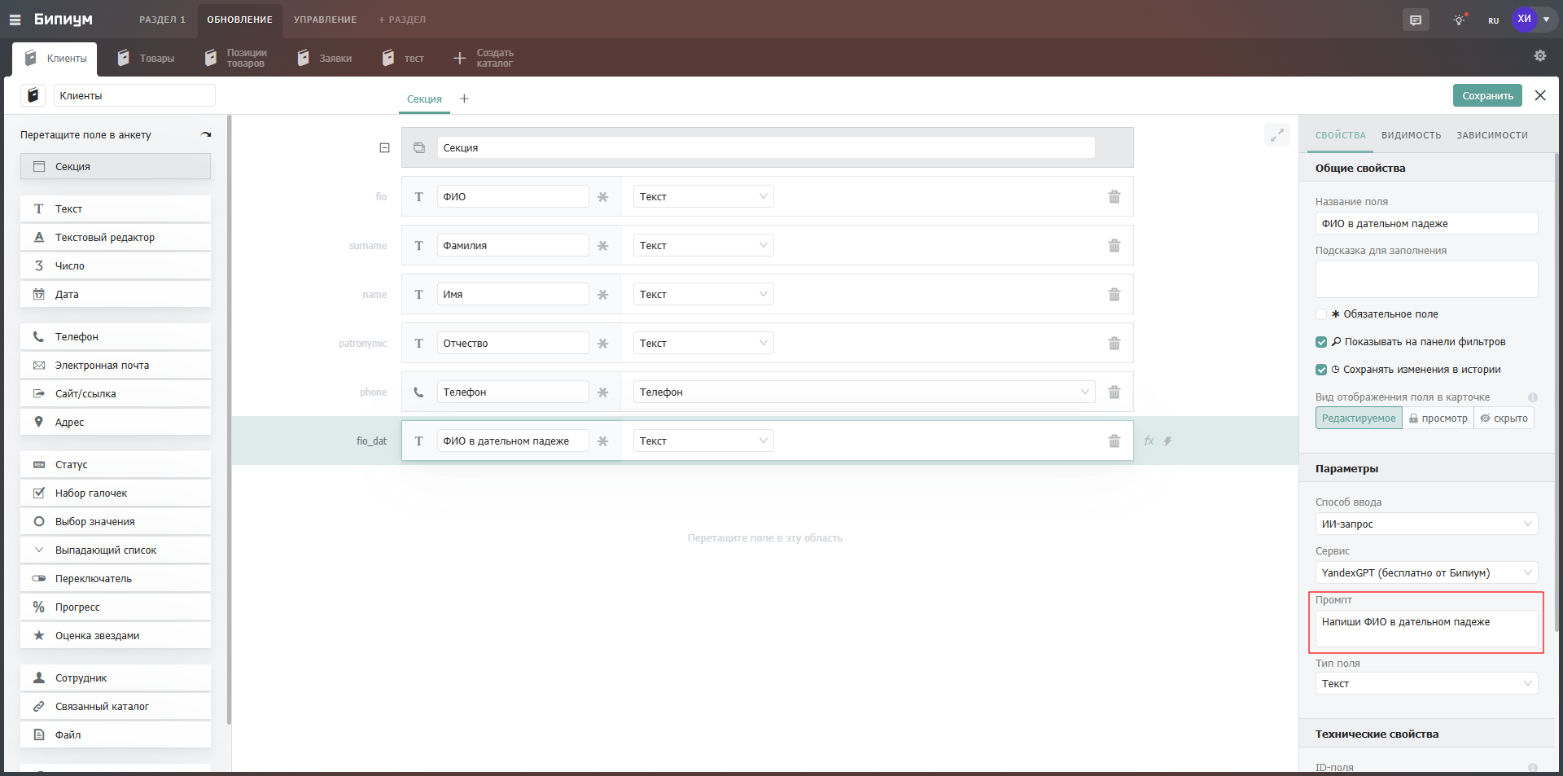The width and height of the screenshot is (1563, 776).
Task: Delete the Телефон field via its trash icon
Action: 1114,392
